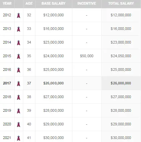The image size is (141, 142).
Task: Click the Angels logo in 2012 row
Action: (x=19, y=15)
